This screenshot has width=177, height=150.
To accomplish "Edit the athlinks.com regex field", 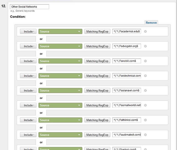I will pos(127,120).
